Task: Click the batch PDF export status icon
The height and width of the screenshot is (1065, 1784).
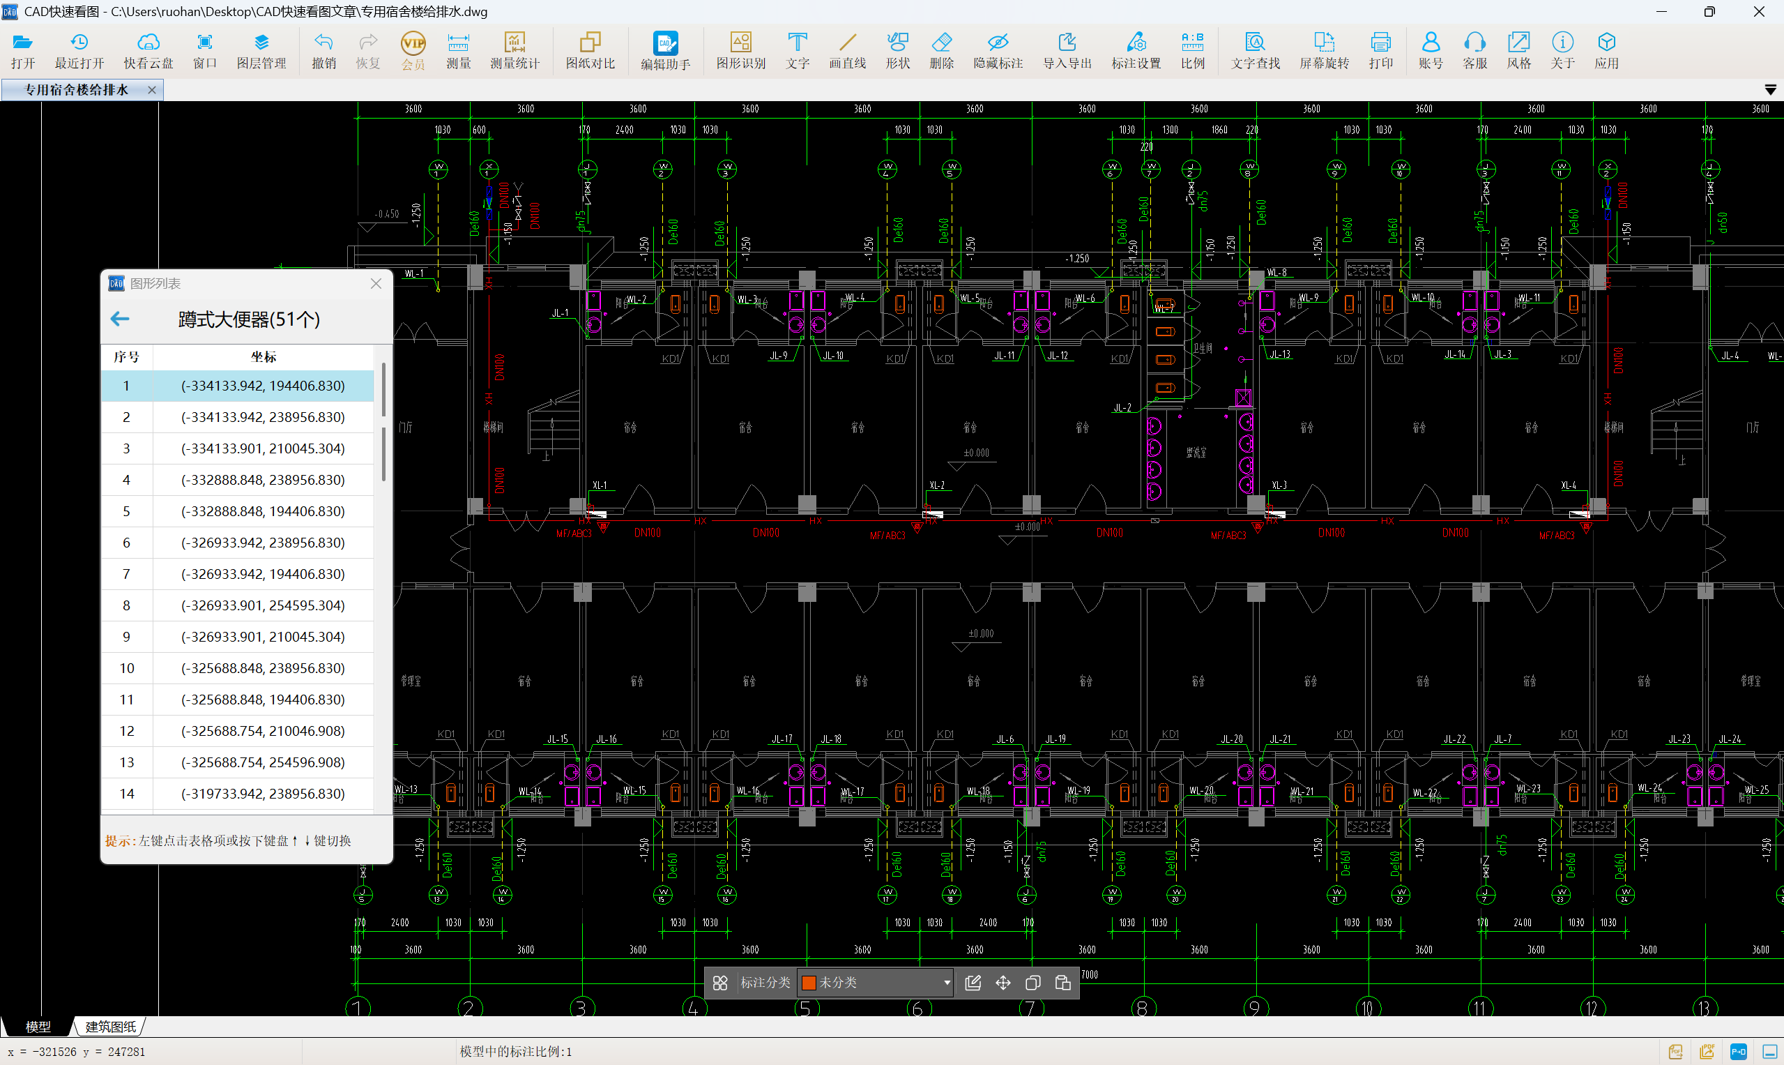Action: coord(1707,1051)
